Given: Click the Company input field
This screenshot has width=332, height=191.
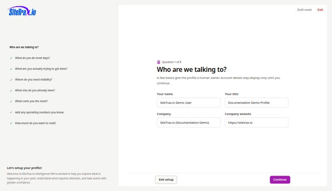Looking at the screenshot, I should [189, 122].
